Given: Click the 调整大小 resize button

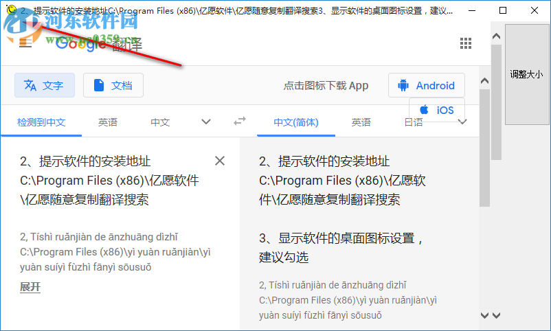Looking at the screenshot, I should 526,74.
